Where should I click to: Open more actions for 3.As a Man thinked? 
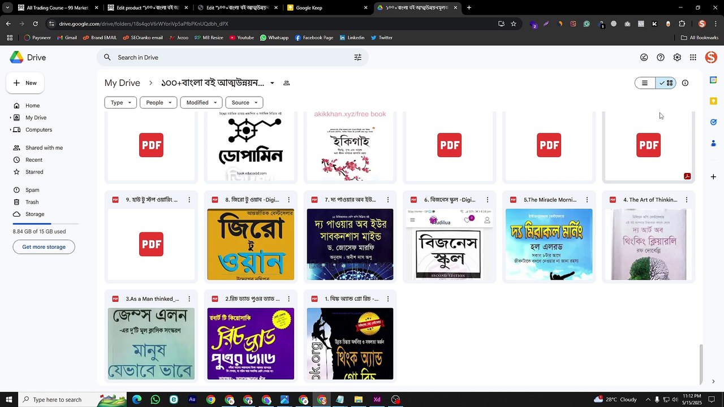(189, 299)
